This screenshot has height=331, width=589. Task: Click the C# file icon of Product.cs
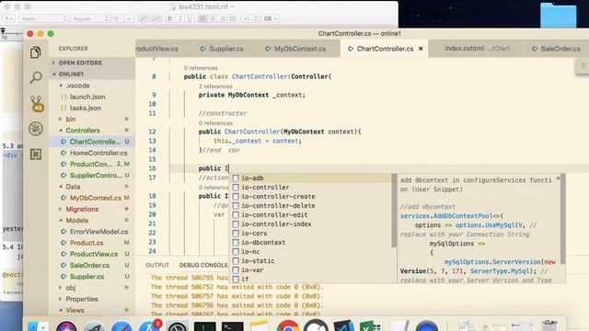point(64,243)
